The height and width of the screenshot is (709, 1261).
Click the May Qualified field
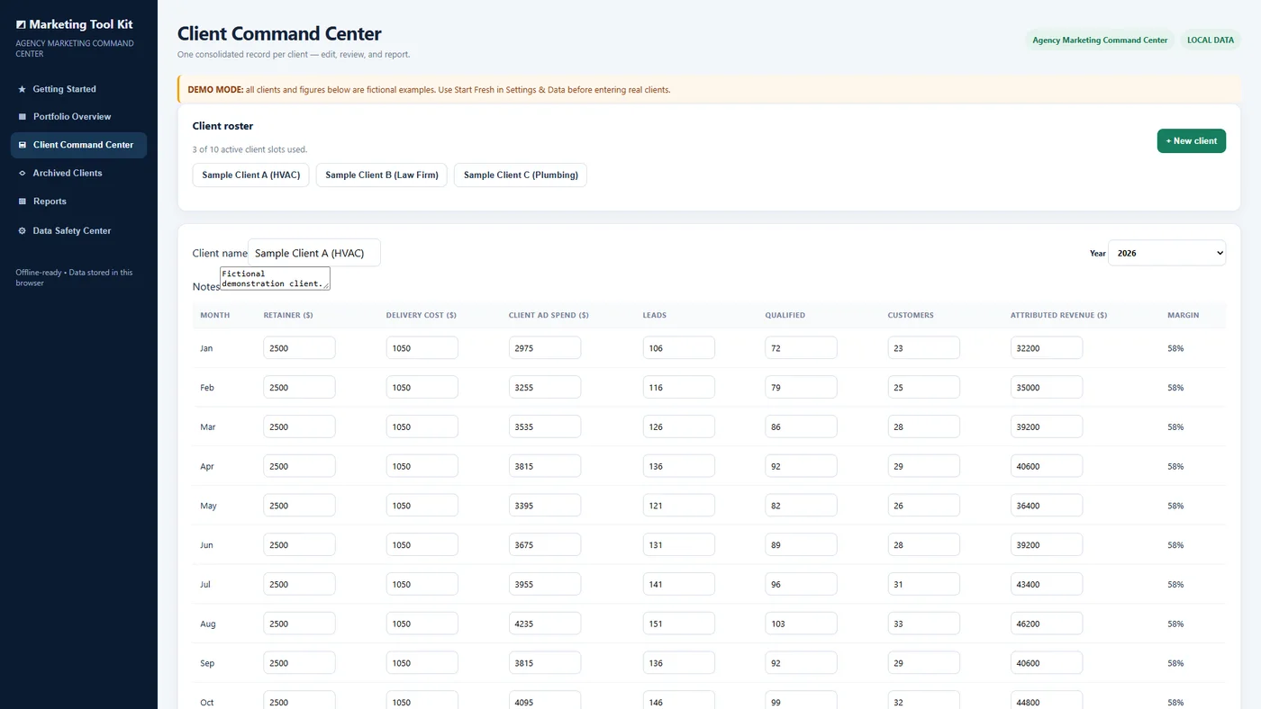[x=801, y=506]
